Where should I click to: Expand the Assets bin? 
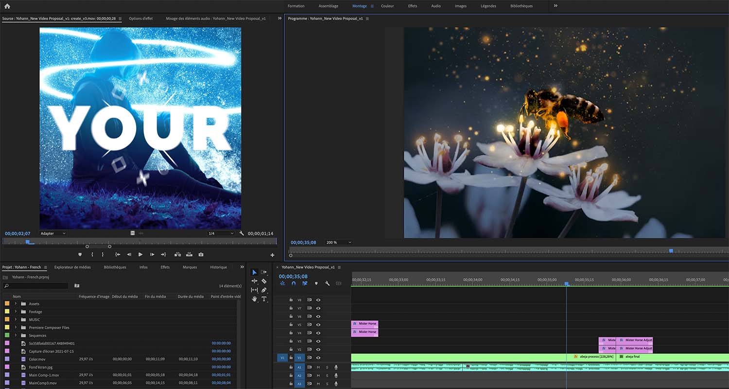pyautogui.click(x=16, y=304)
